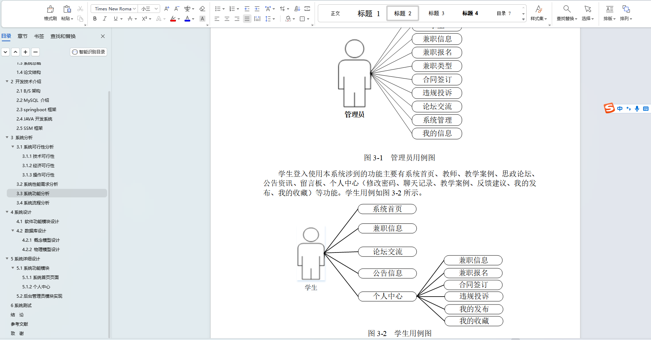Open the highlight color dropdown arrow
651x340 pixels.
coord(179,19)
